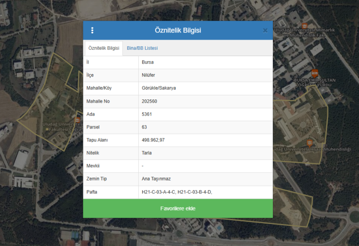This screenshot has height=246, width=359.
Task: Click the Parsel value 63
Action: (144, 127)
